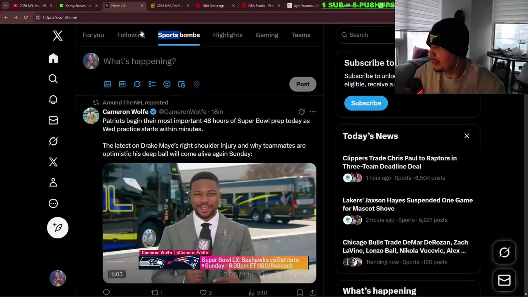
Task: Click Grok icon on Cameron Wolfe post
Action: (302, 112)
